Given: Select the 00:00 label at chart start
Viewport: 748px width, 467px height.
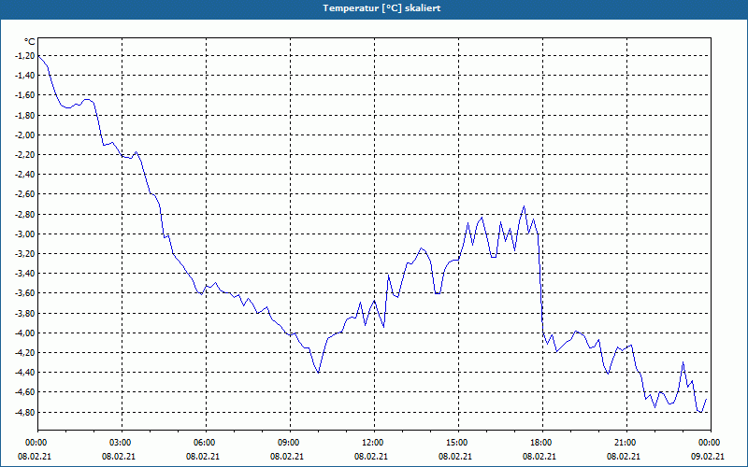Looking at the screenshot, I should pyautogui.click(x=36, y=443).
